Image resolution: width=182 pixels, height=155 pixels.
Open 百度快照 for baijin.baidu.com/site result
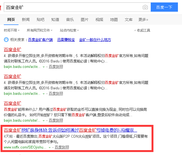pyautogui.click(x=56, y=121)
